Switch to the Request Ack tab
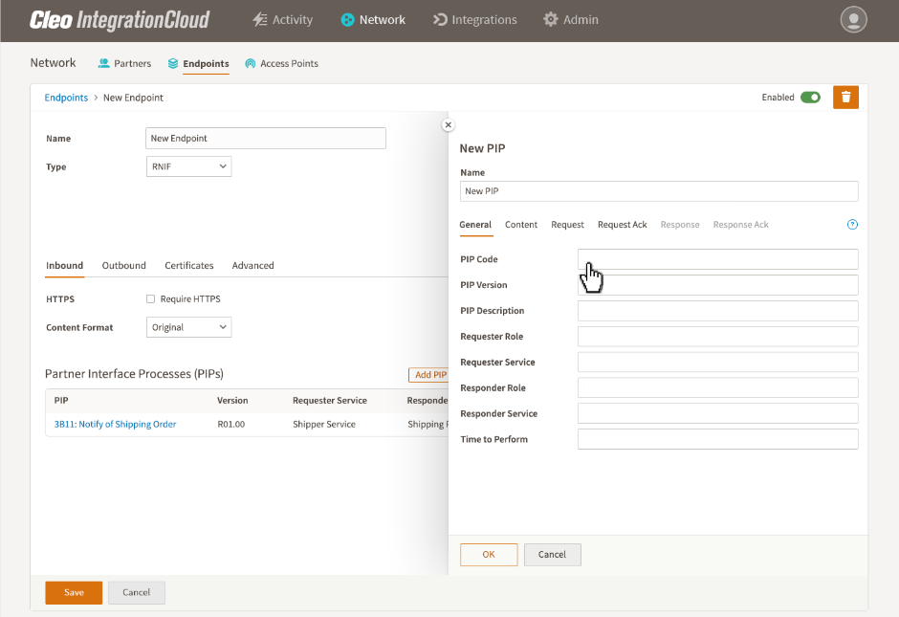The width and height of the screenshot is (899, 617). tap(622, 224)
